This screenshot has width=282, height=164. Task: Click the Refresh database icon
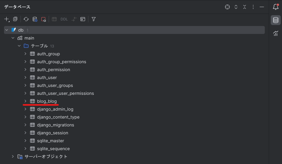coord(26,19)
